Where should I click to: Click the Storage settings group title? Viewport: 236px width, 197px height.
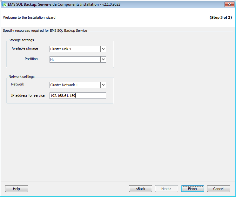[21, 40]
